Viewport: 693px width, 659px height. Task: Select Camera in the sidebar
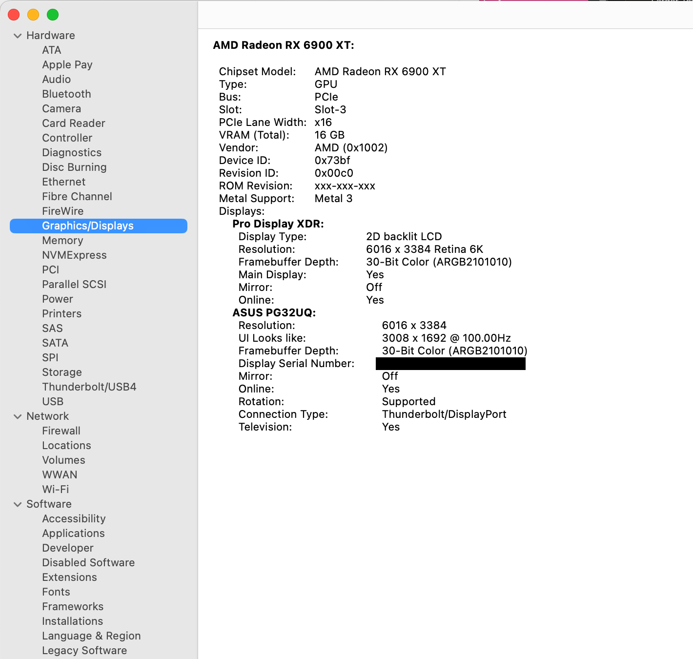(61, 109)
